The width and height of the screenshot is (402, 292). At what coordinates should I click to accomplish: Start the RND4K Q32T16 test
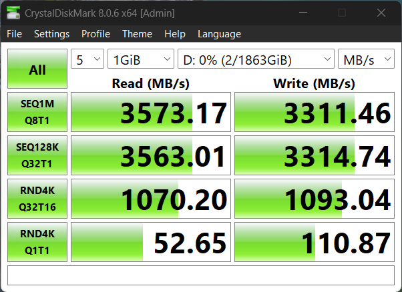pos(37,199)
